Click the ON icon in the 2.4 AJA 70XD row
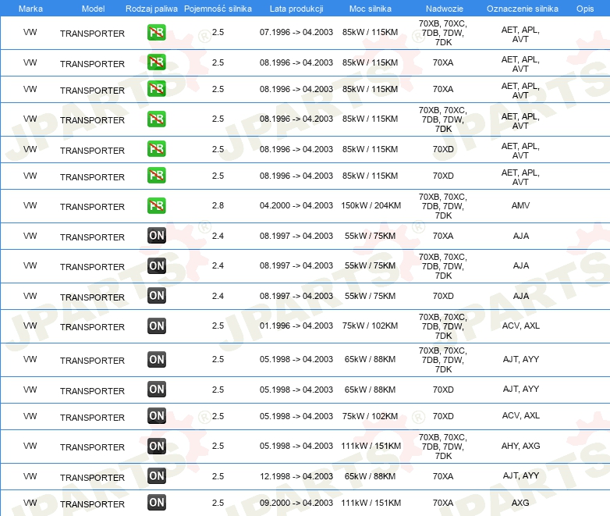 156,296
